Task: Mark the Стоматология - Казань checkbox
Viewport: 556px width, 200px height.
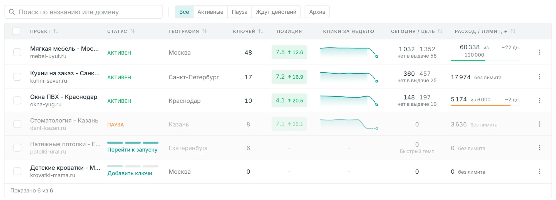Action: (17, 124)
